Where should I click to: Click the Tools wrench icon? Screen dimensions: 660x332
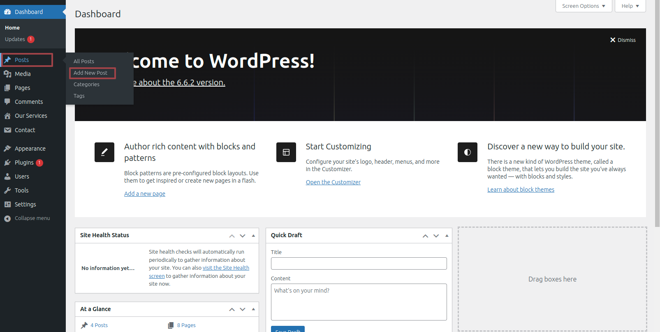point(7,190)
